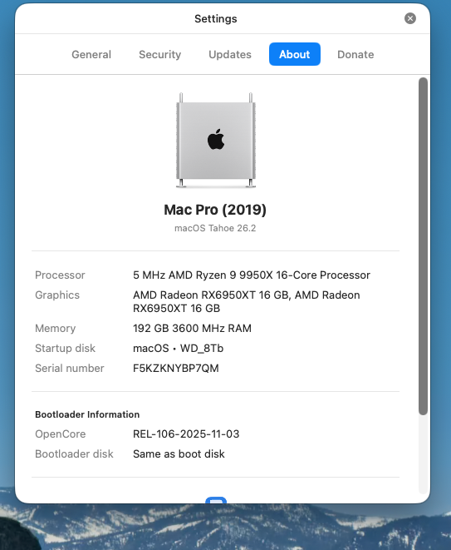Image resolution: width=451 pixels, height=550 pixels.
Task: Select the About tab
Action: (x=295, y=54)
